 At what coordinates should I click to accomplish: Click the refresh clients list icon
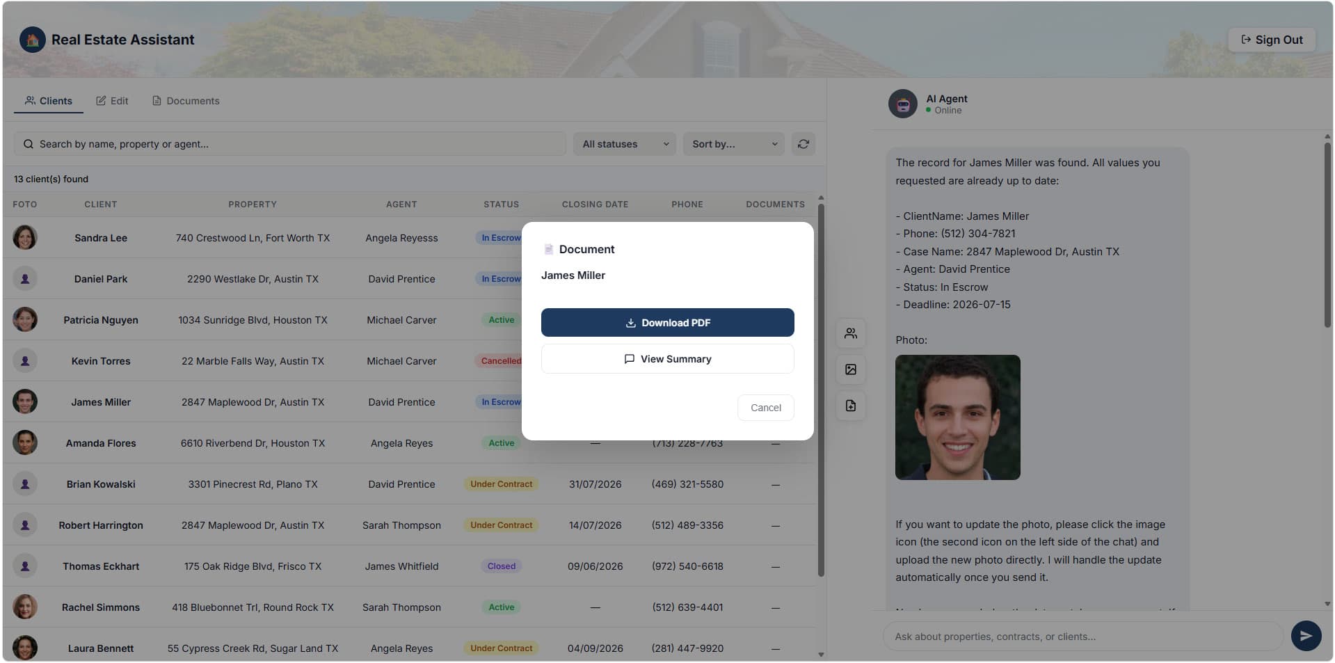(803, 144)
